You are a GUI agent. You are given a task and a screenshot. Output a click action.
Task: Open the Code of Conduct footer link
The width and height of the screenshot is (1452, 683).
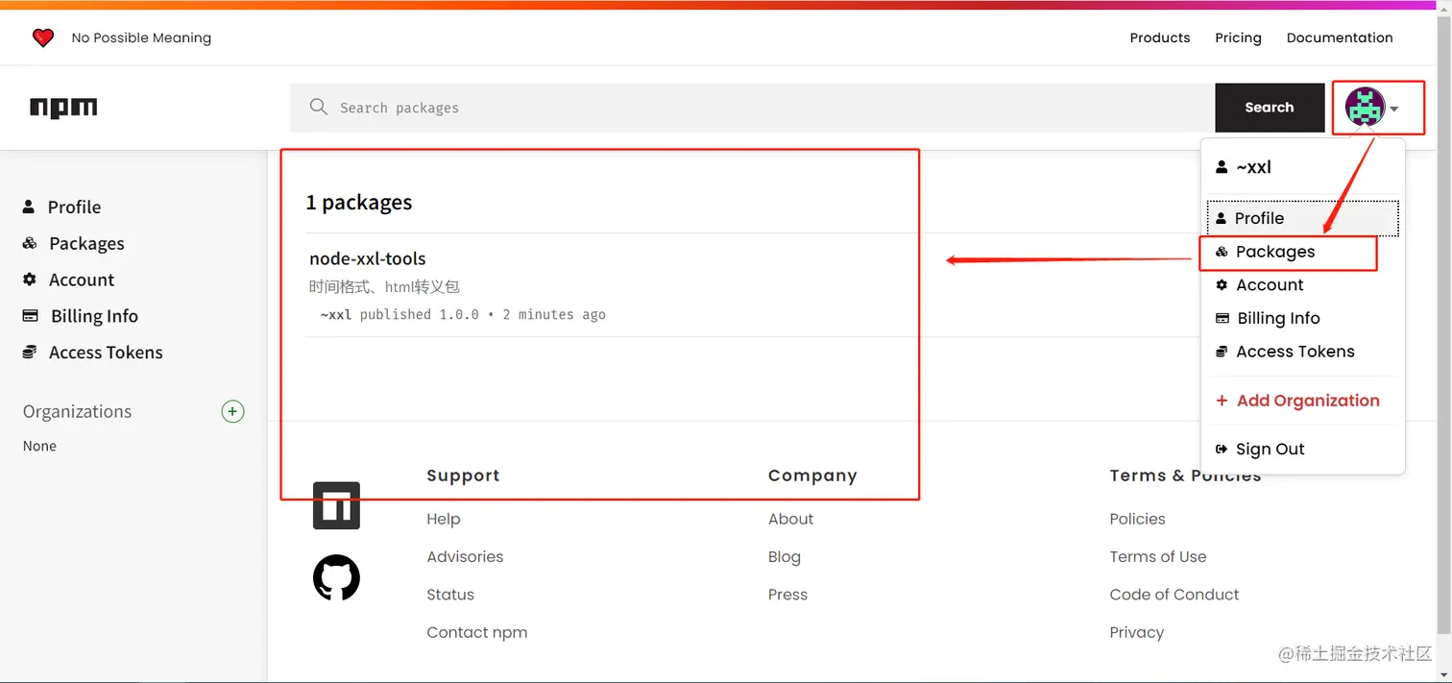1174,595
